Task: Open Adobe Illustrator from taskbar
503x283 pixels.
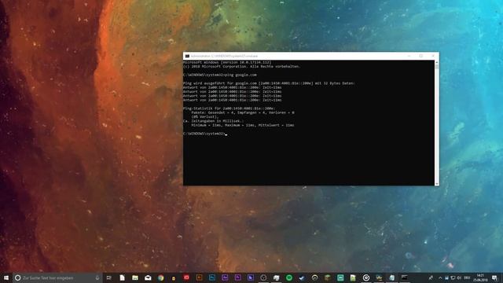Action: [199, 277]
